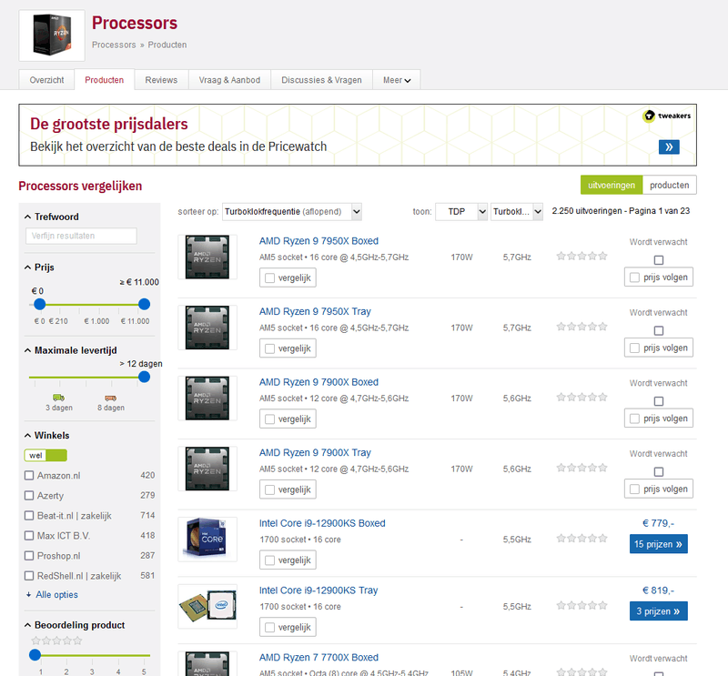Click the plus icon next to Alle opties

(x=29, y=595)
